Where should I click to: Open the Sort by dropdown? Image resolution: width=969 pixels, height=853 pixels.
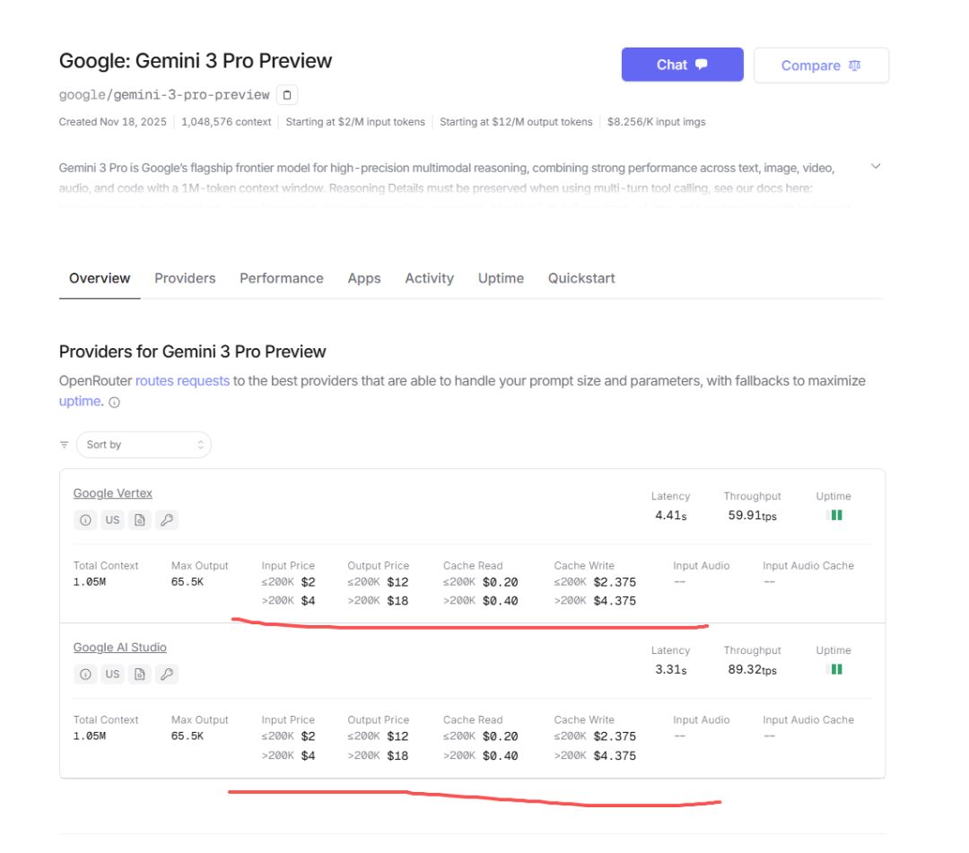click(x=144, y=445)
